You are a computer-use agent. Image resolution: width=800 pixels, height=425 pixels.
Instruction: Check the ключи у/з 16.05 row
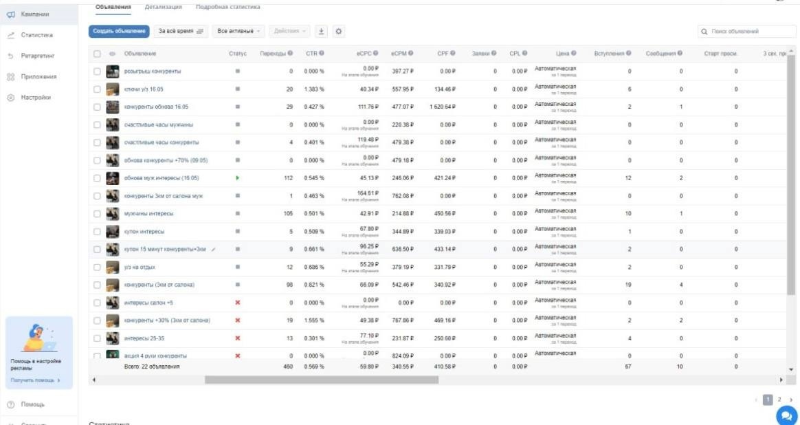tap(97, 89)
